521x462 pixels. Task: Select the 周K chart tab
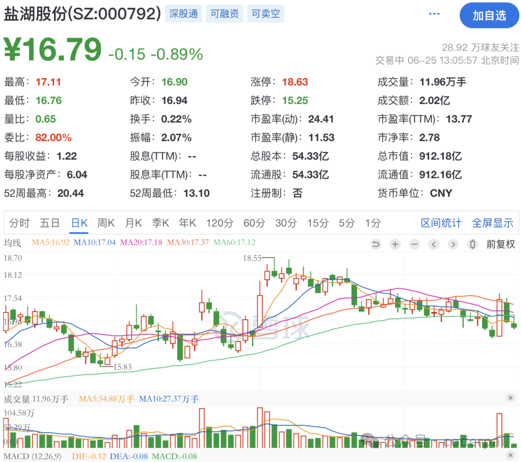(106, 223)
